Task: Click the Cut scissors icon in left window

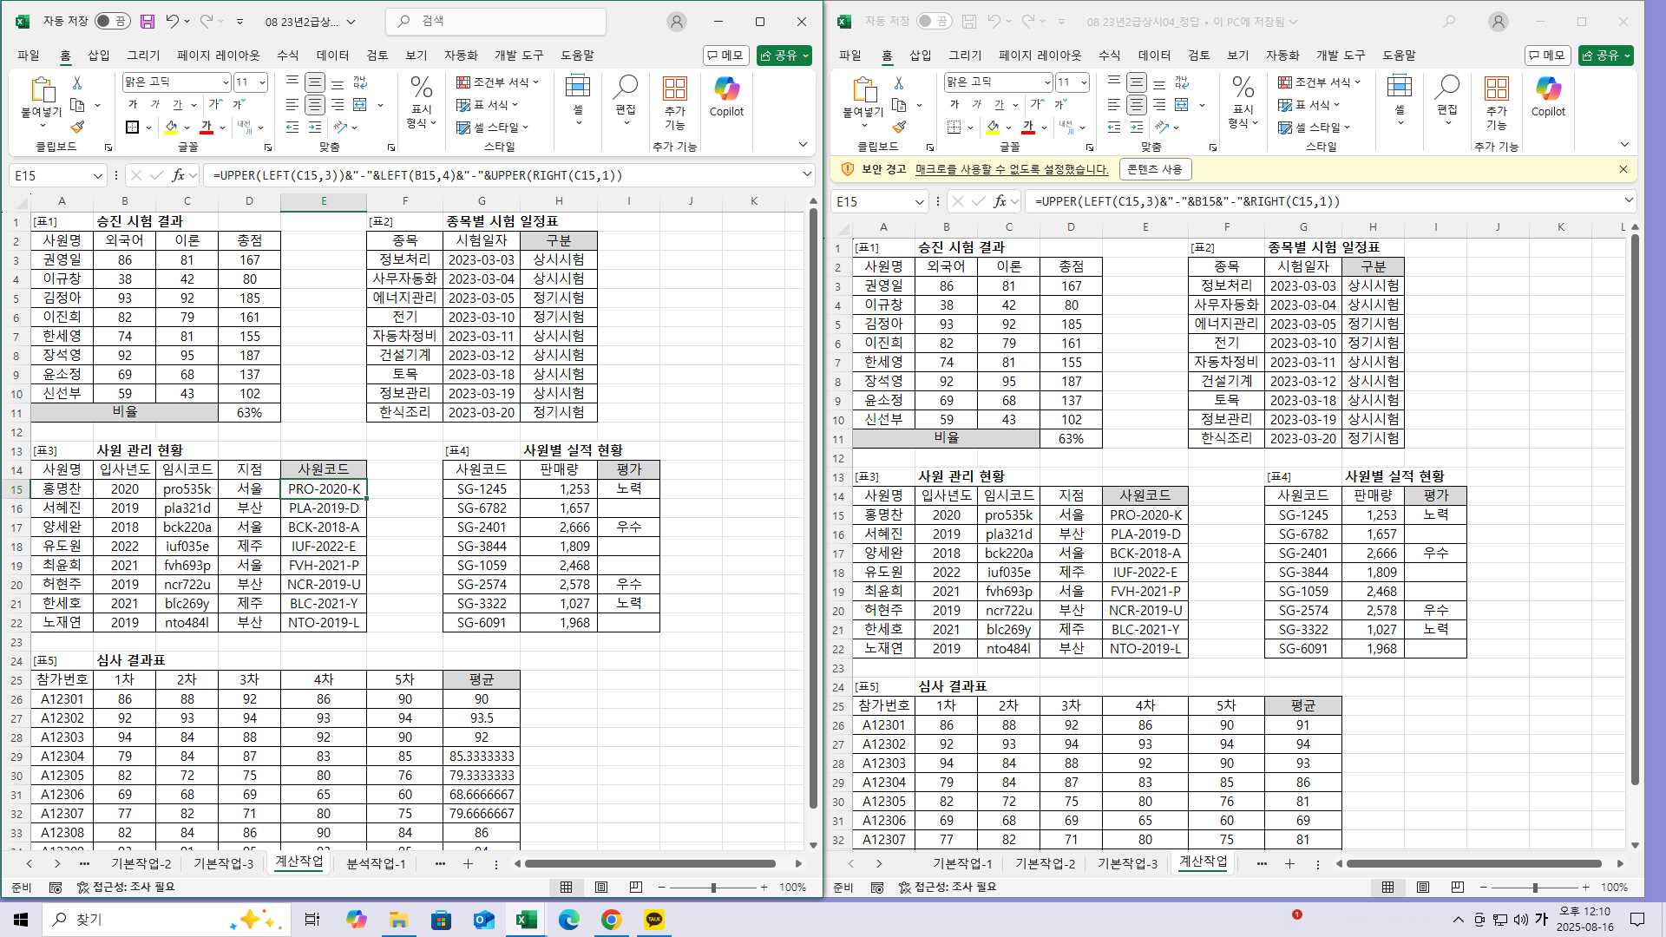Action: (x=77, y=83)
